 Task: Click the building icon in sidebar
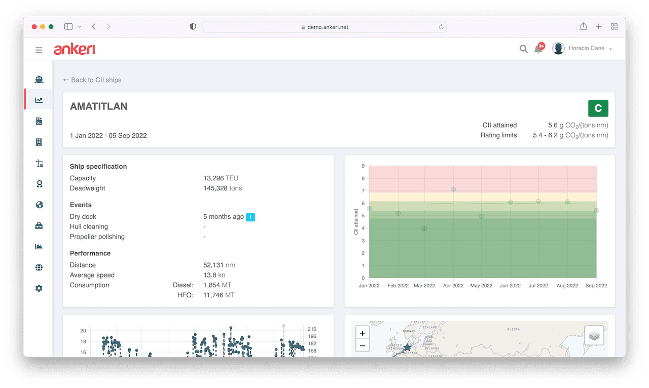[x=39, y=142]
